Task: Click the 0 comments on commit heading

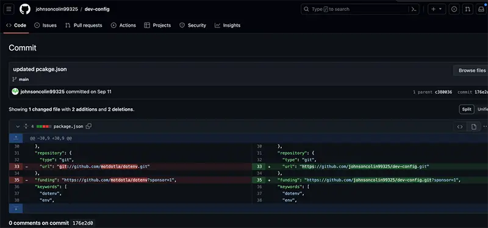Action: point(39,223)
